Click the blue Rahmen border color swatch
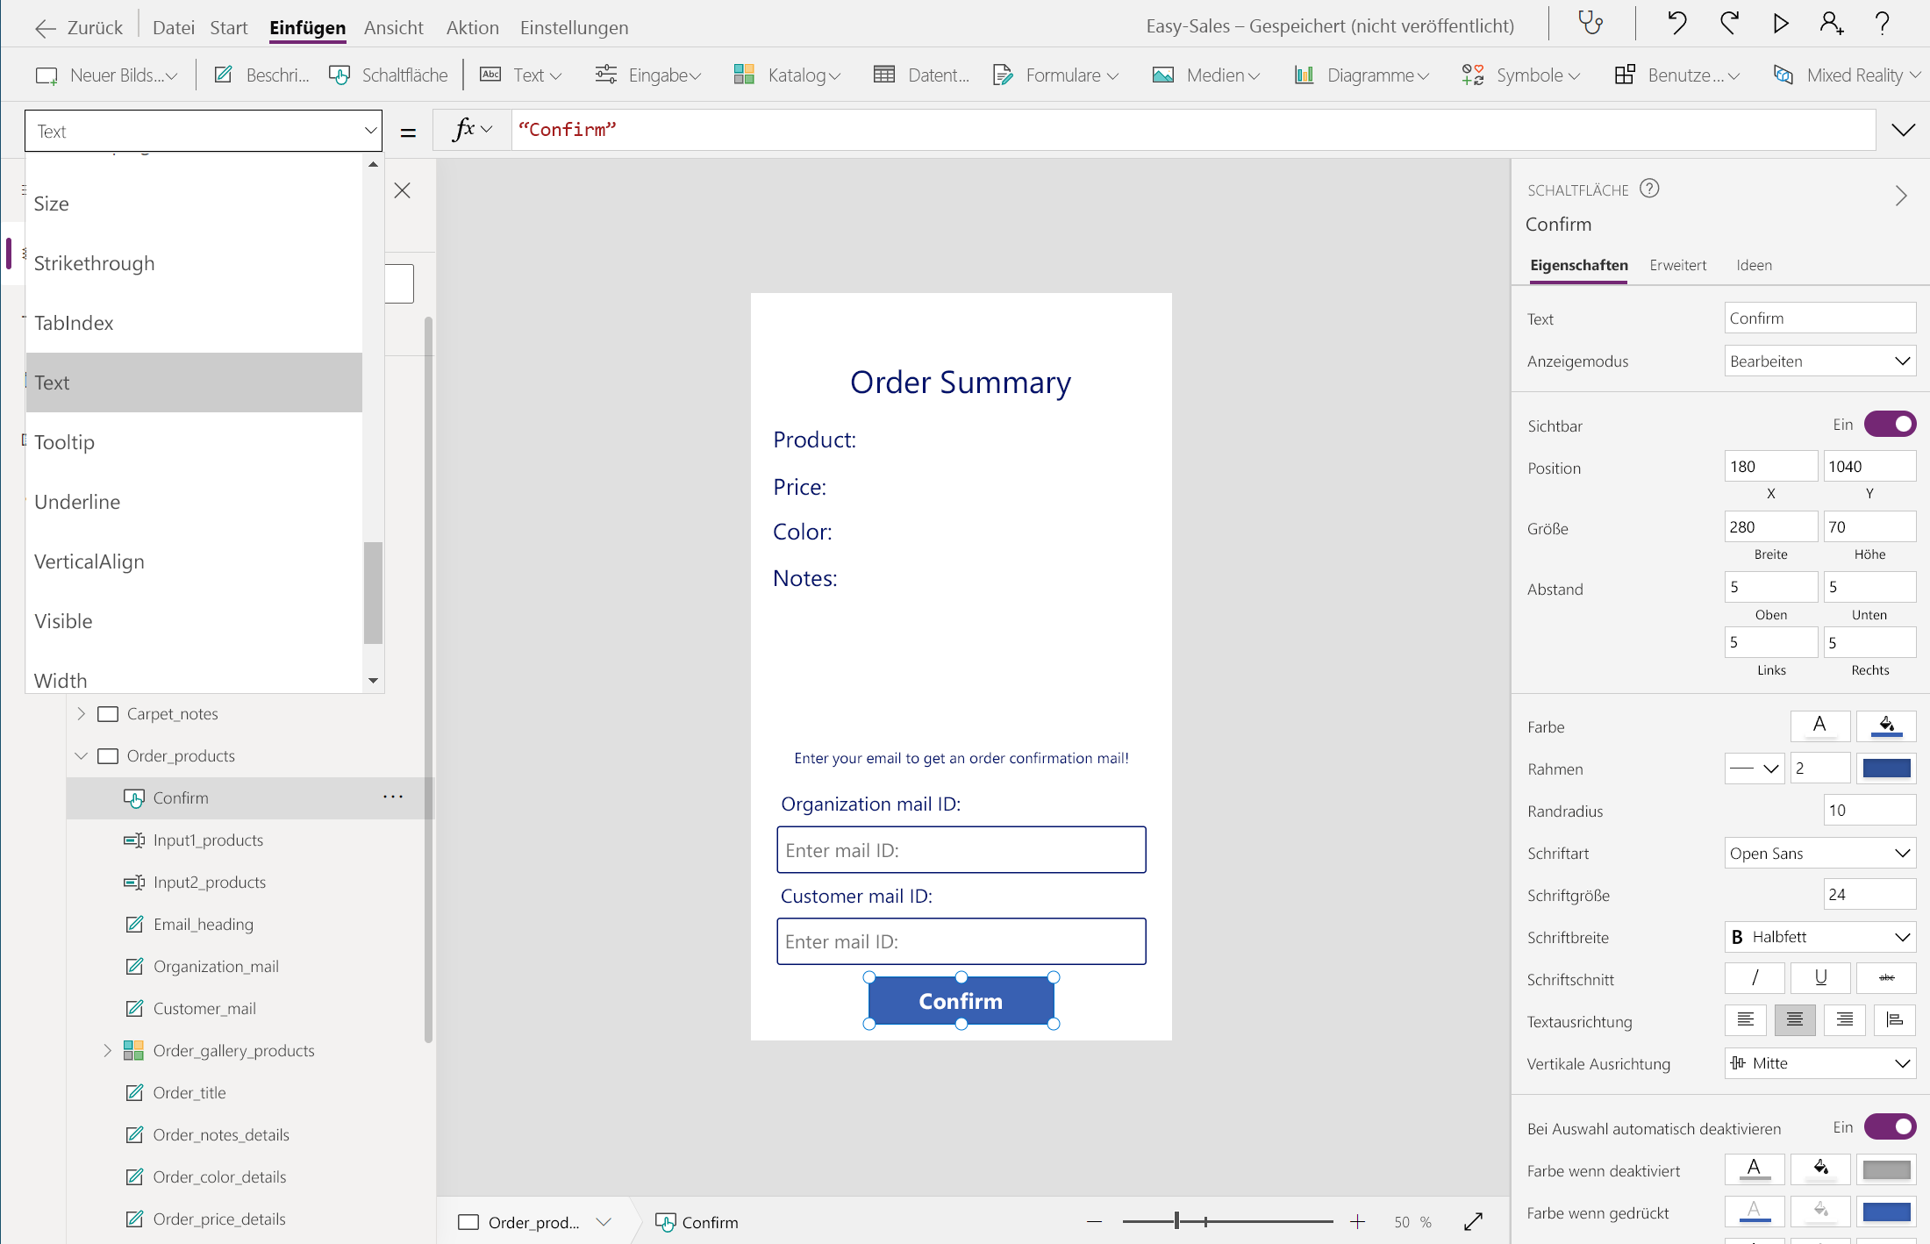Image resolution: width=1930 pixels, height=1244 pixels. (1886, 769)
